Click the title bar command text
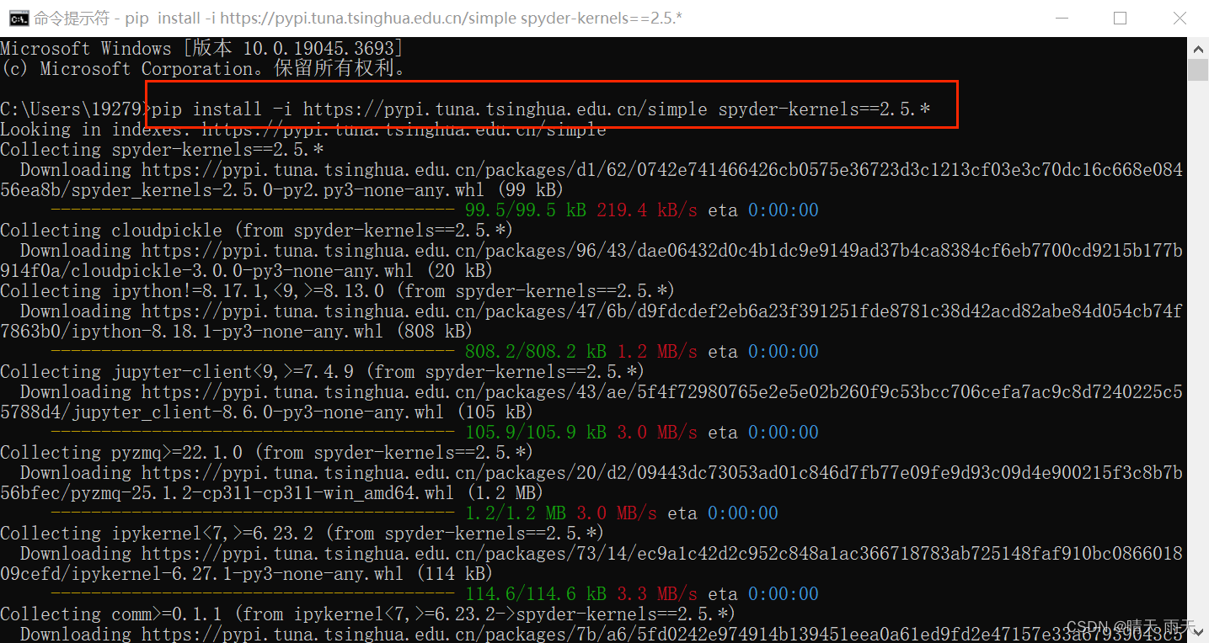 pos(354,17)
